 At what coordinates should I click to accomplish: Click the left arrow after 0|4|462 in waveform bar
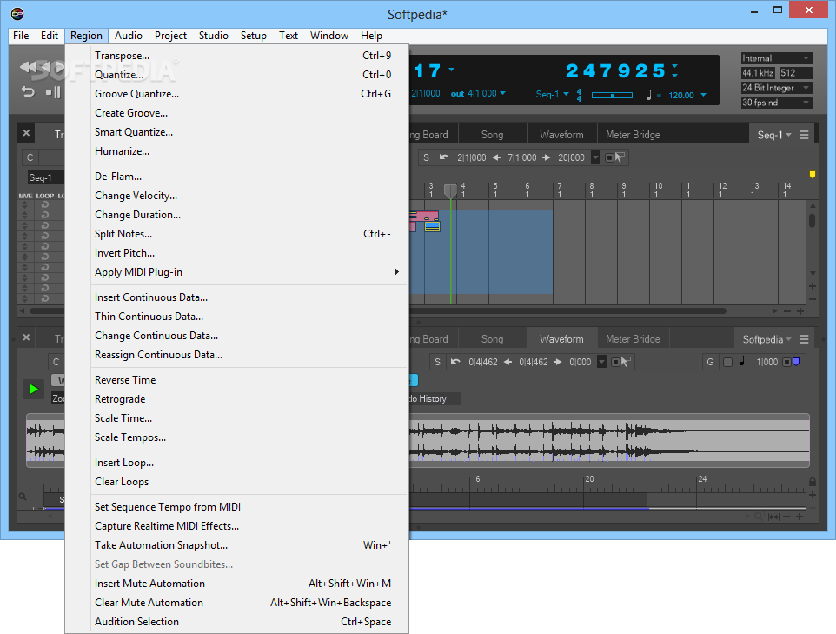pyautogui.click(x=508, y=362)
